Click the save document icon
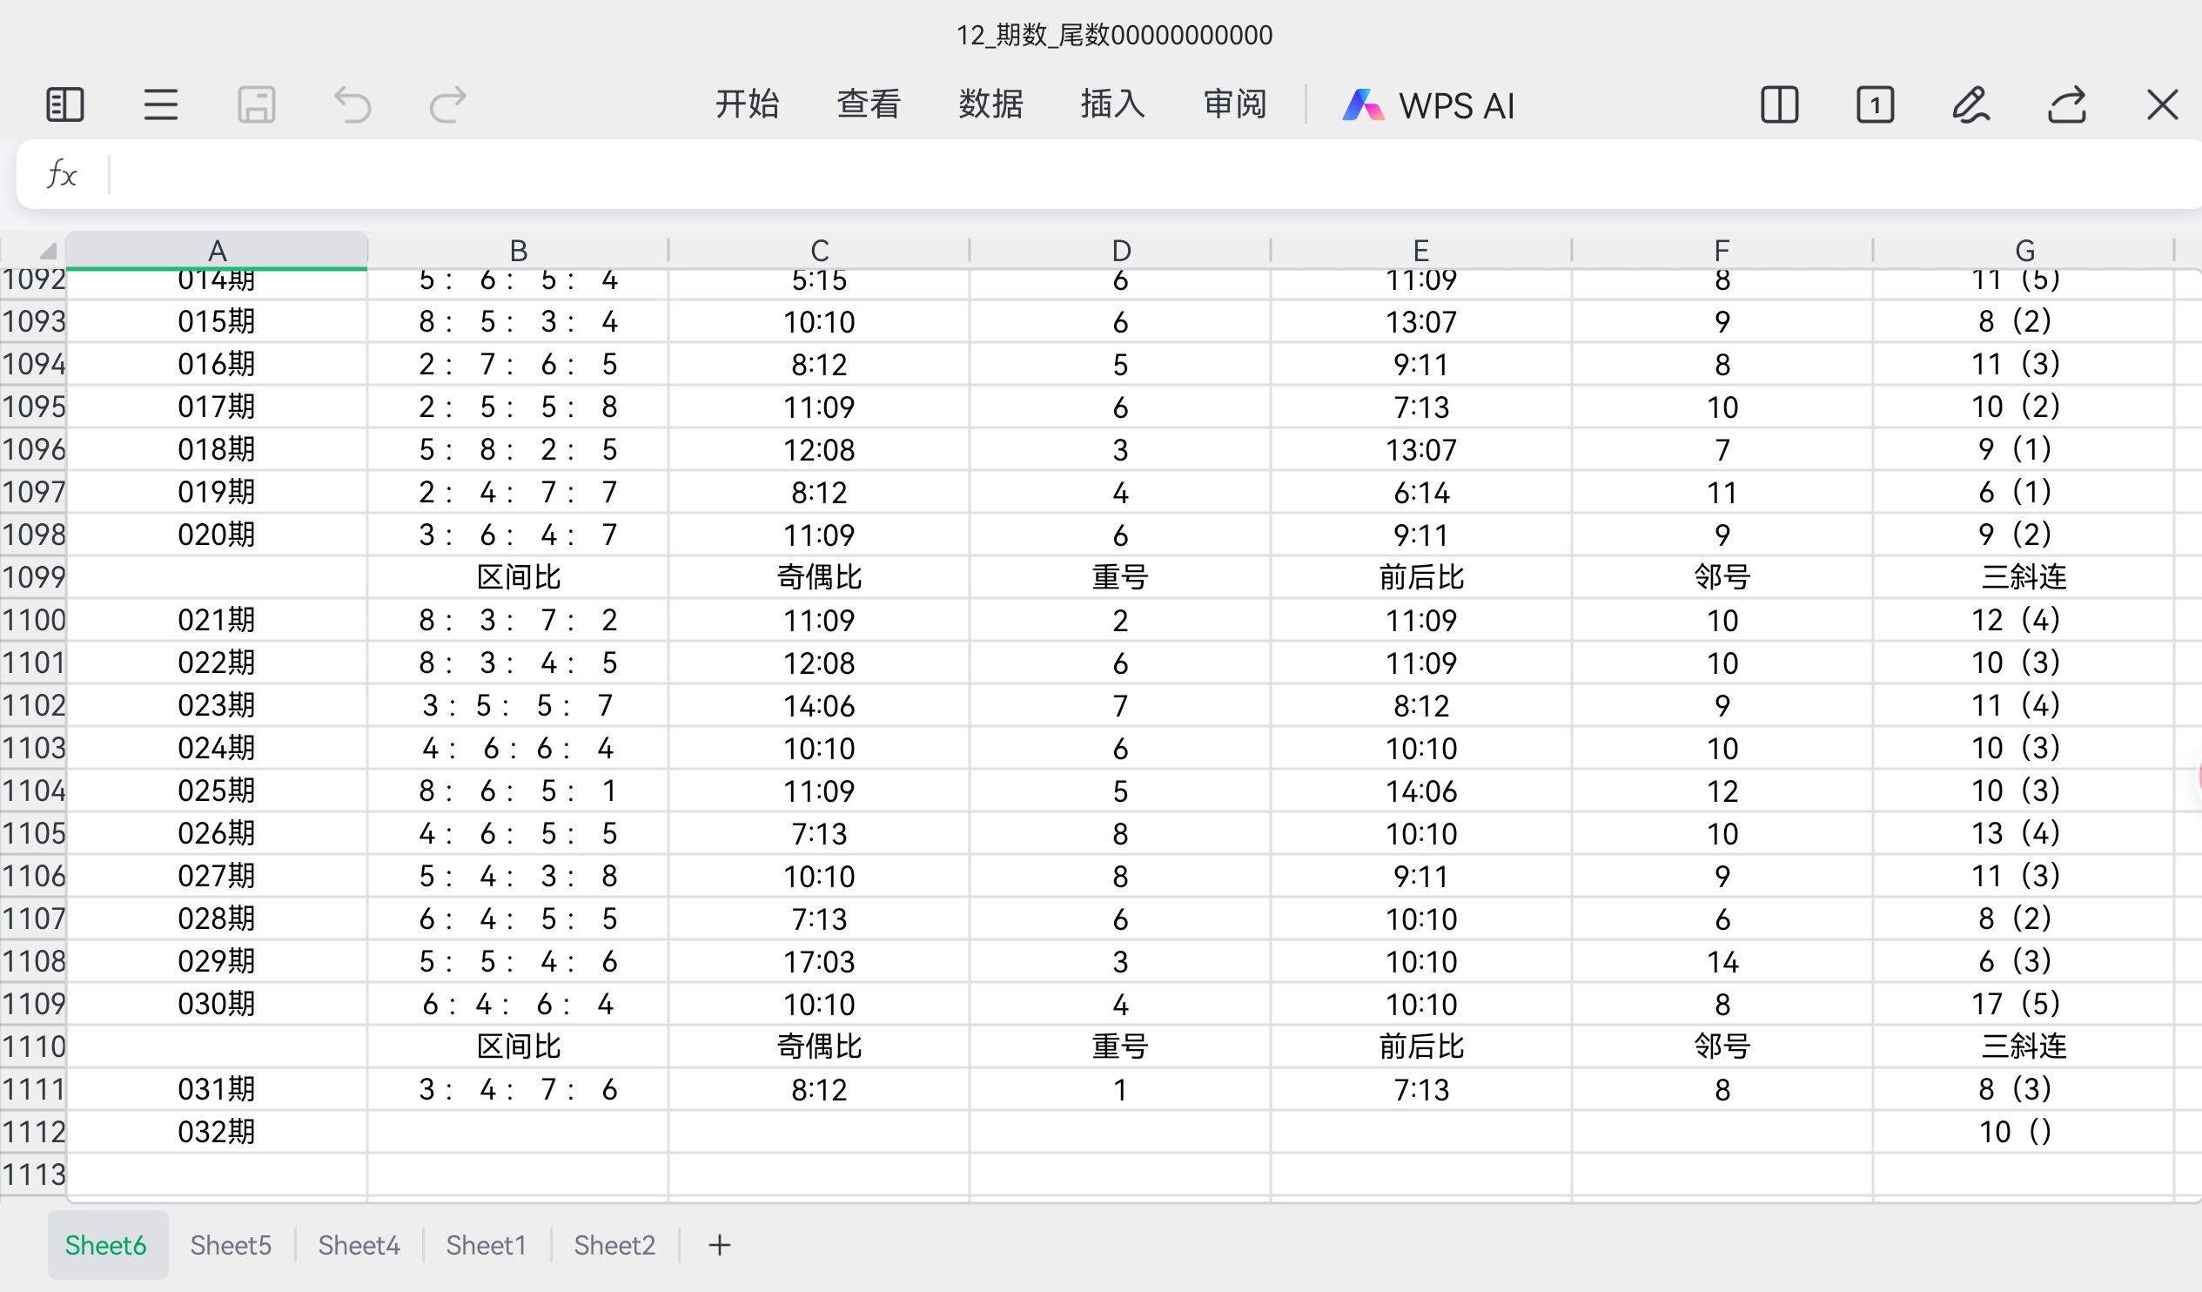 pos(257,104)
